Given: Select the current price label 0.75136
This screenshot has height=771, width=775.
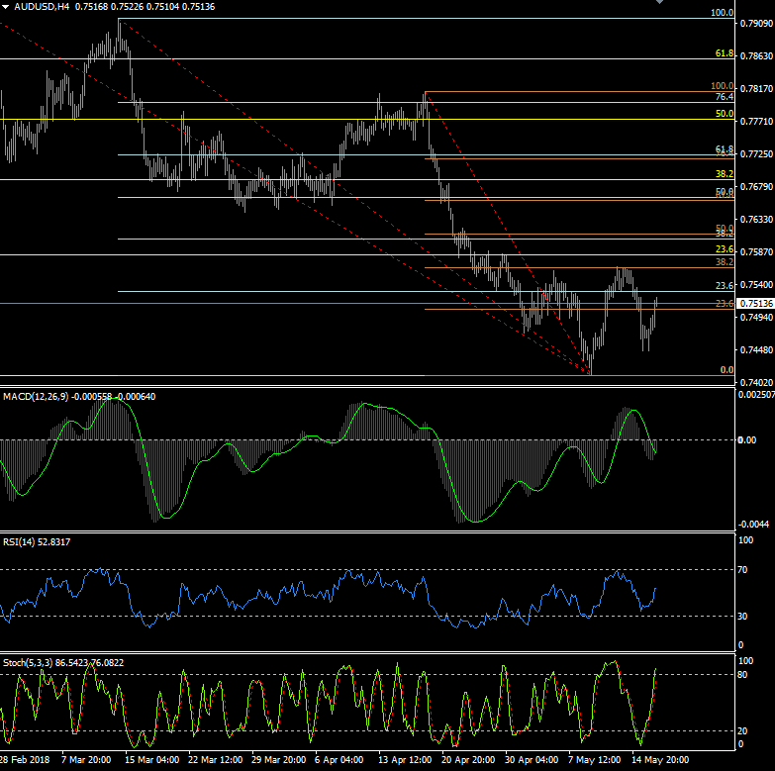Looking at the screenshot, I should pos(756,304).
